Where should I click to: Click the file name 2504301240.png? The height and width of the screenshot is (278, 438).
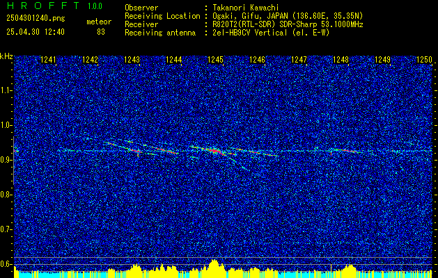(x=36, y=19)
